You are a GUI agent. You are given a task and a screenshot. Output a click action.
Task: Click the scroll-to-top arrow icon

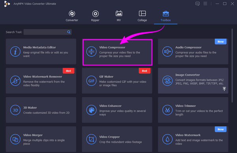coord(224,89)
